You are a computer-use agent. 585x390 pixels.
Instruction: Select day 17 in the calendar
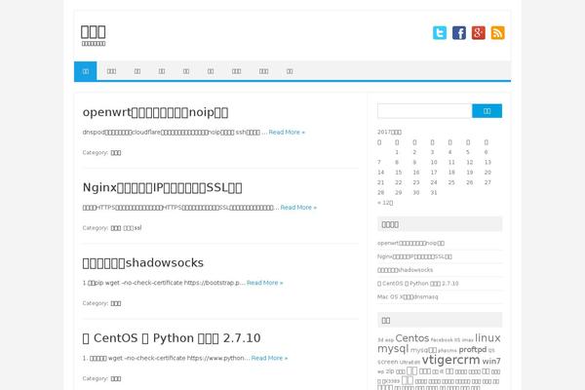pos(434,173)
